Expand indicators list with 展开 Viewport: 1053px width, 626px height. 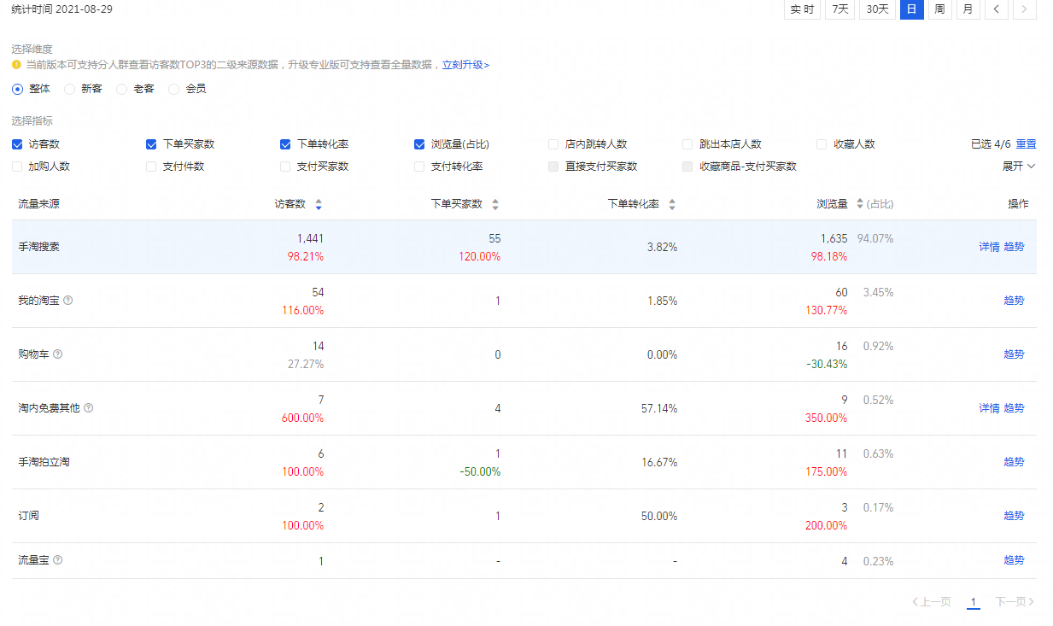[1018, 167]
